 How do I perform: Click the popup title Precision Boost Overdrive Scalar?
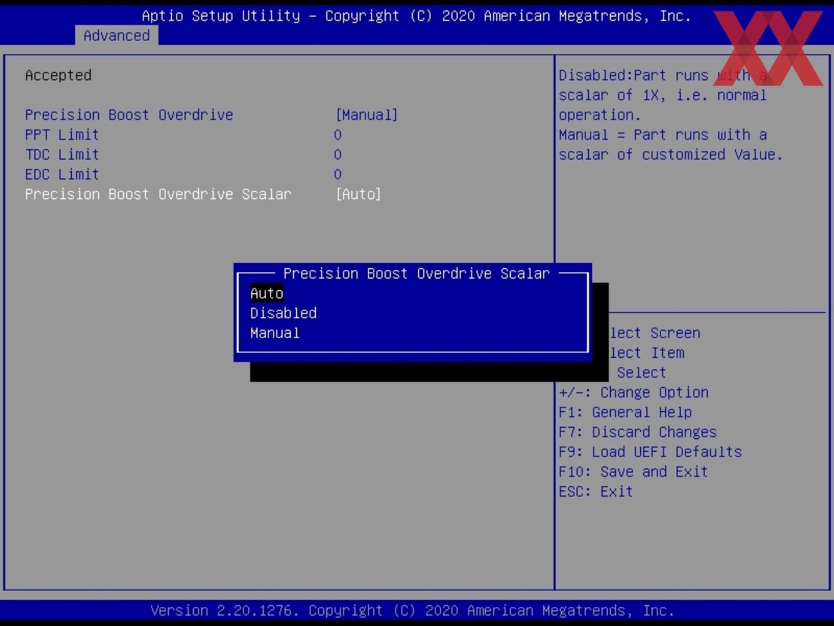click(x=416, y=274)
